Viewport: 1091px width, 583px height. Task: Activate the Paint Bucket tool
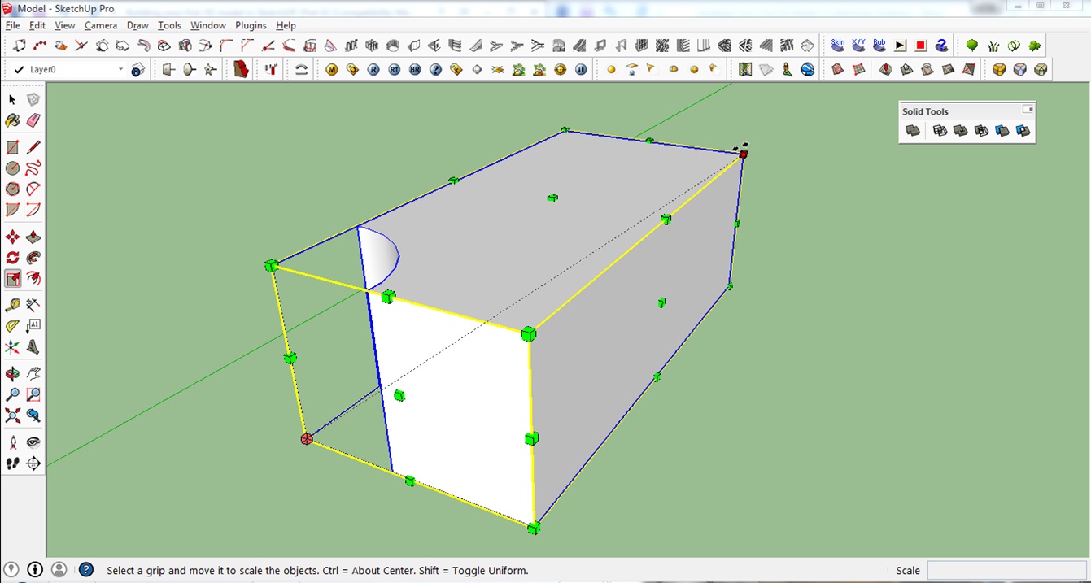coord(13,120)
